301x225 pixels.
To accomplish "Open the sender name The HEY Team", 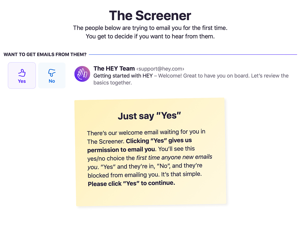I will tap(114, 68).
